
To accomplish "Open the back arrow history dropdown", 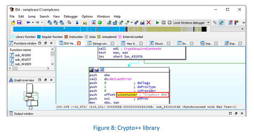I will [32, 23].
